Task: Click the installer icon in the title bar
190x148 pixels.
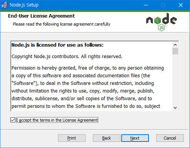Action: pyautogui.click(x=5, y=5)
